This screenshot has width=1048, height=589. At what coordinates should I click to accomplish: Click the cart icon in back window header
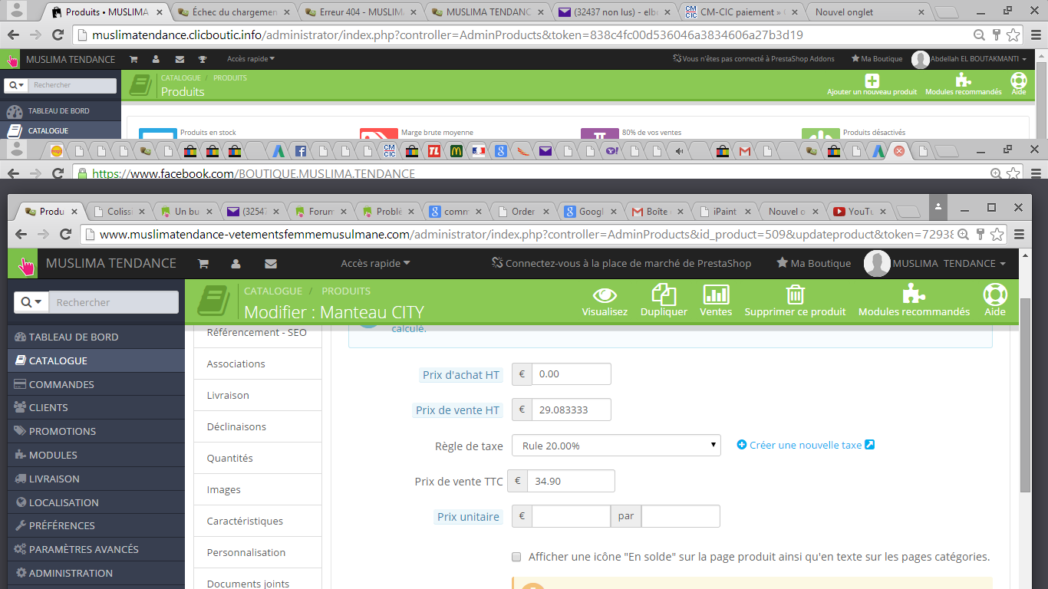click(x=133, y=59)
